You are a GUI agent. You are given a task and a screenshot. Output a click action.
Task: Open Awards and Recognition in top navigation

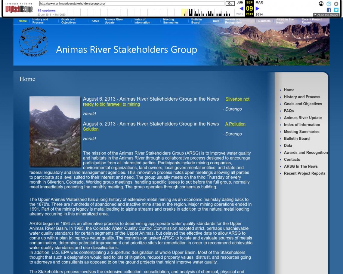click(x=233, y=21)
